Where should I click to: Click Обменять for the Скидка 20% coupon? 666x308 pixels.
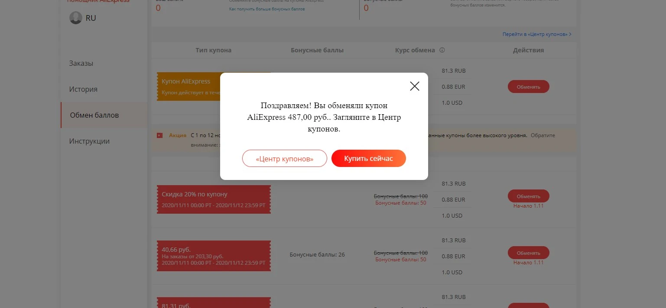click(x=529, y=196)
